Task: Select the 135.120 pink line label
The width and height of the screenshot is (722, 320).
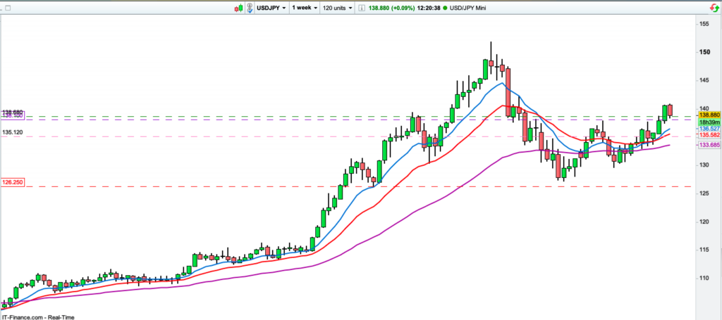Action: (13, 132)
